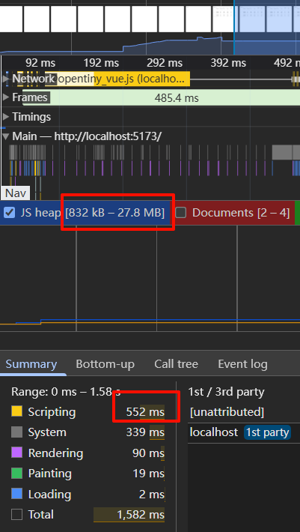Click the green Painting color swatch
Screen dimensions: 300x532
[16, 473]
